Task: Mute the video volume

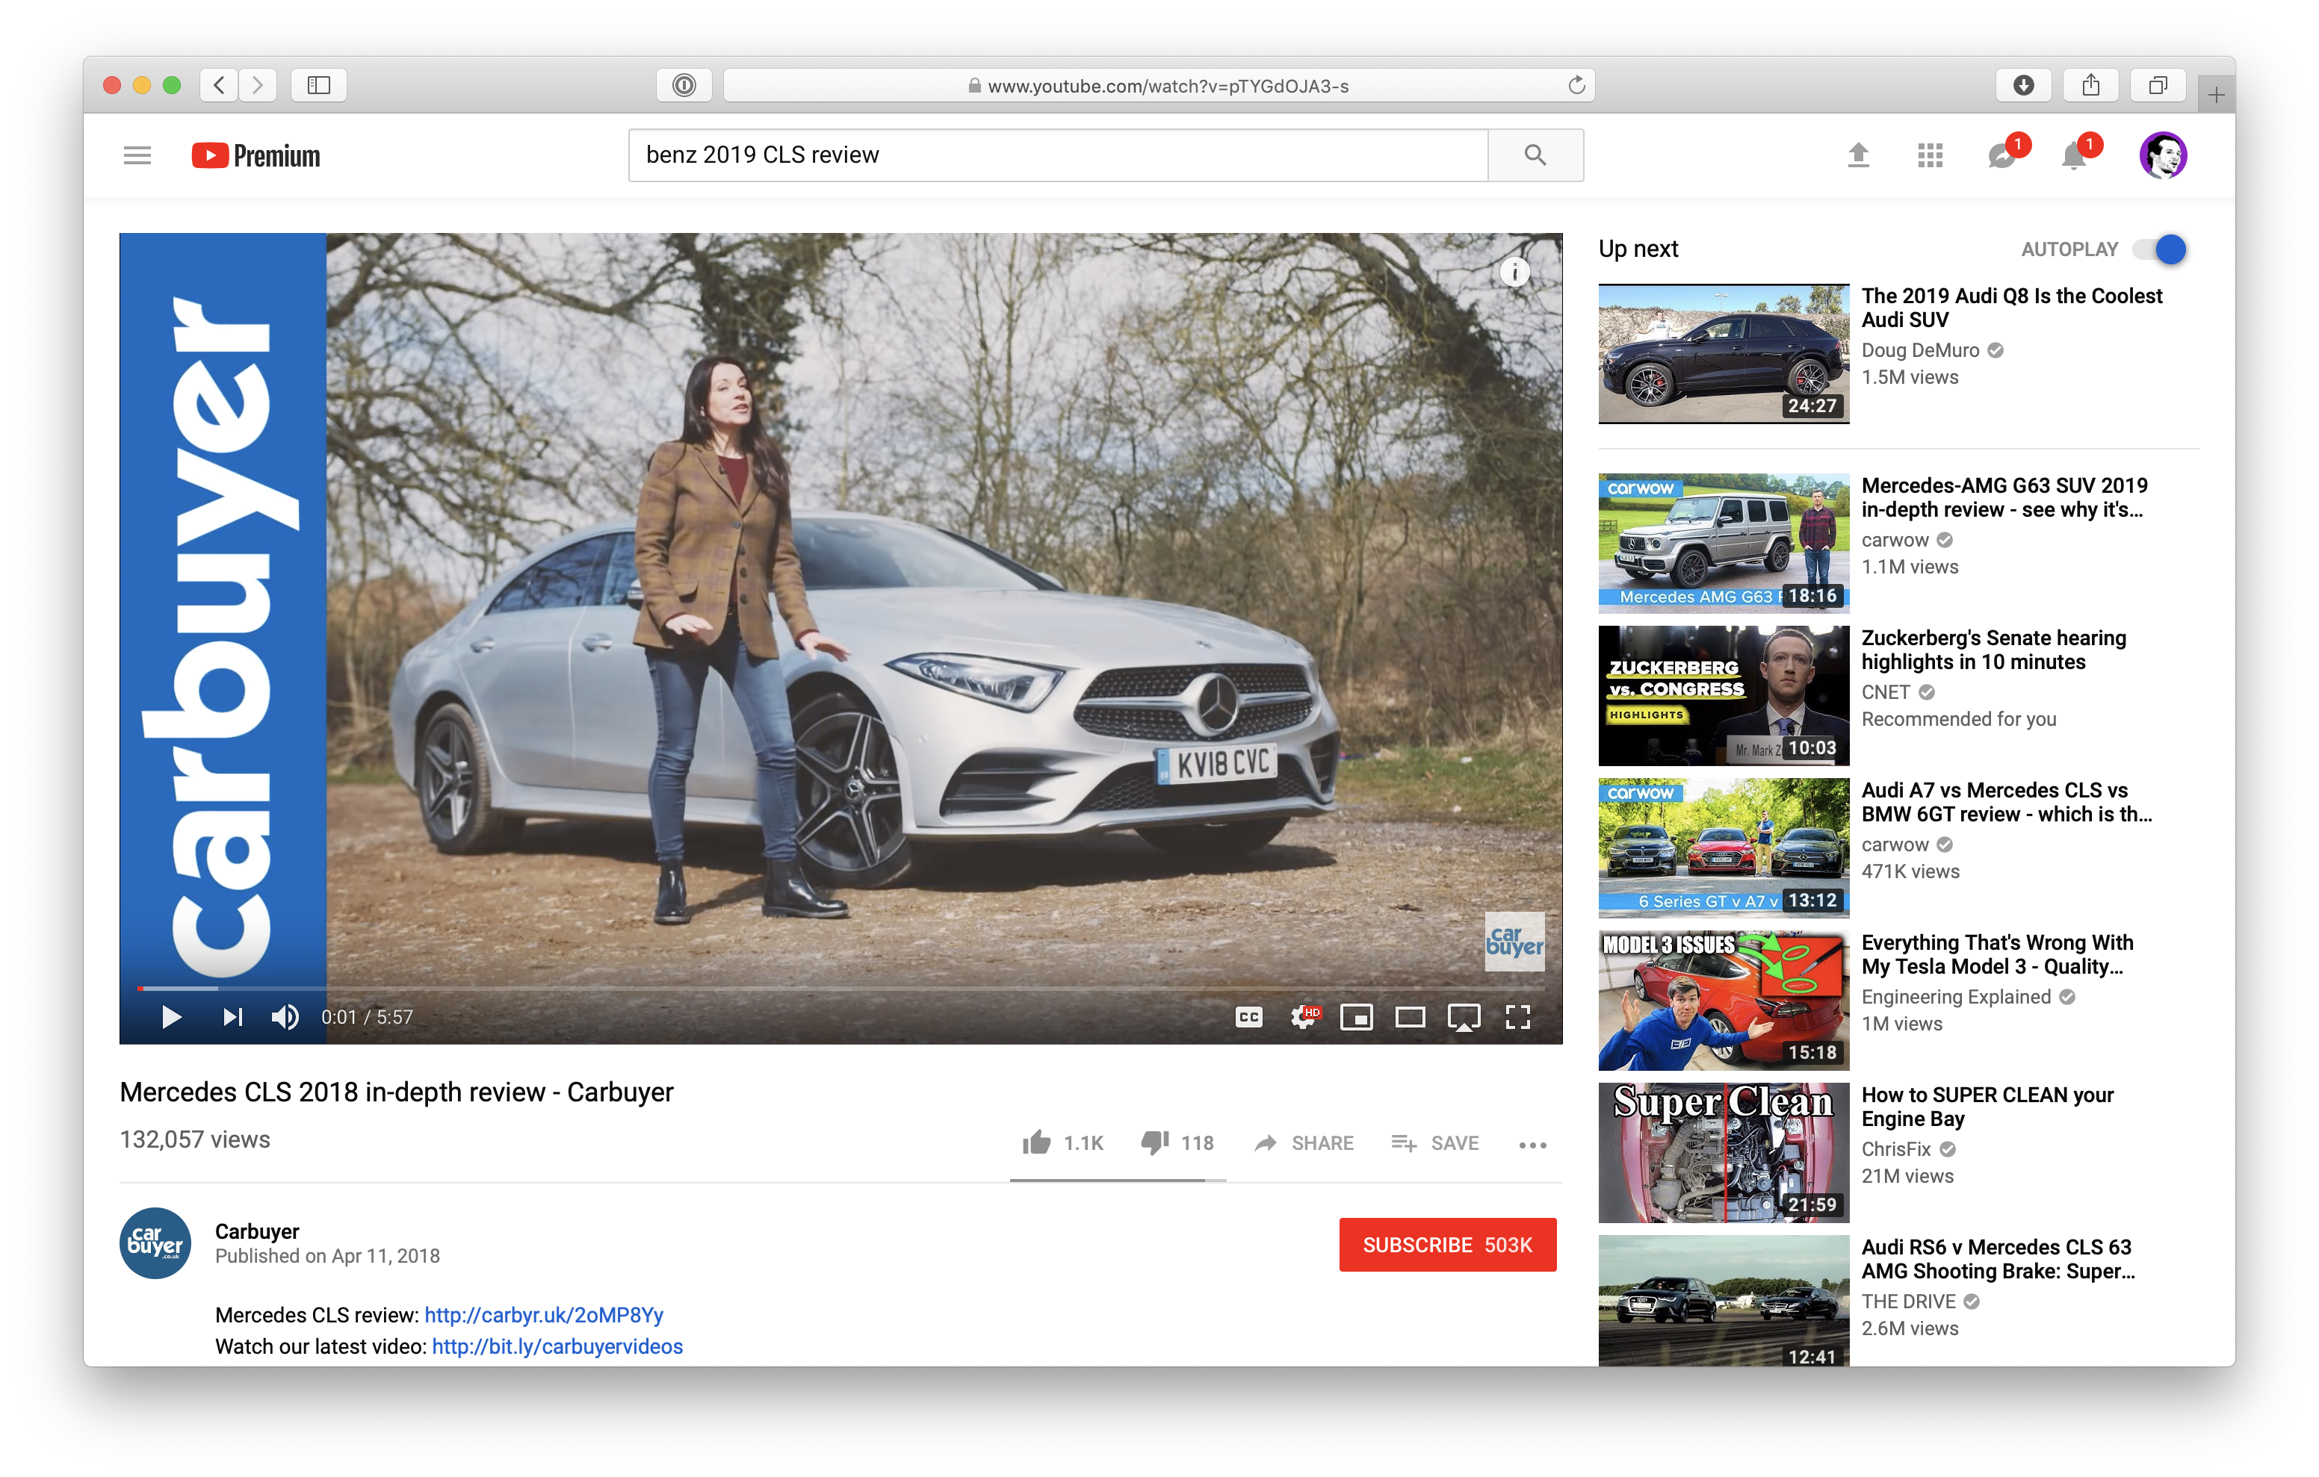Action: 285,1017
